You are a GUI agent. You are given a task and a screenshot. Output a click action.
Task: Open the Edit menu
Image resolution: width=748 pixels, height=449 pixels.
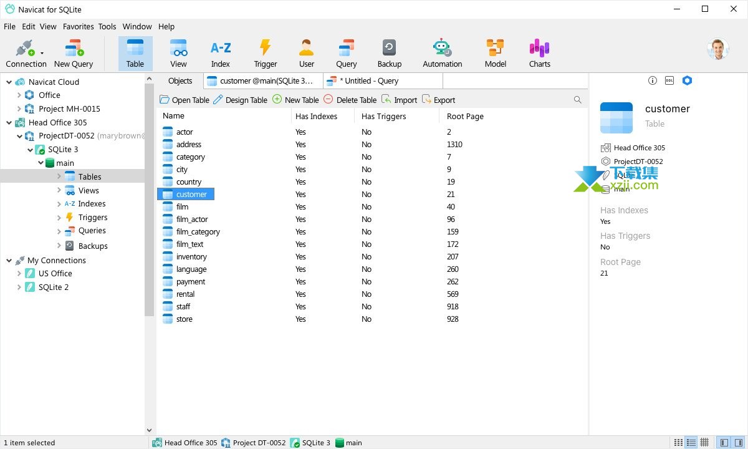(x=29, y=27)
